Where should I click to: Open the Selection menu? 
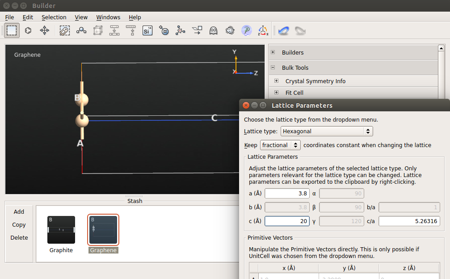[54, 17]
